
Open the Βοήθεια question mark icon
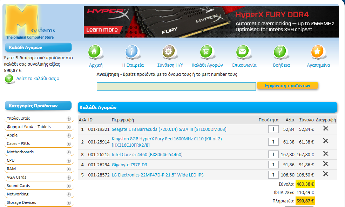pos(280,52)
